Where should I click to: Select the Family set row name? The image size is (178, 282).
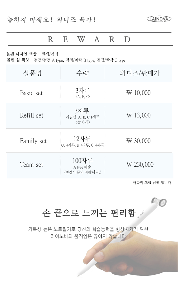pos(33,141)
